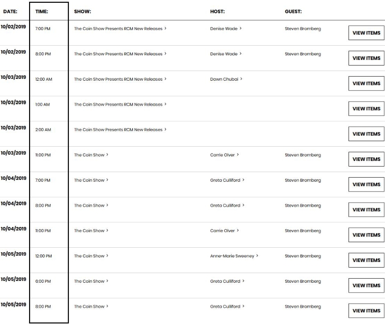Image resolution: width=385 pixels, height=328 pixels.
Task: Click View Items for 10/02/2019 7:00 PM show
Action: [x=367, y=33]
